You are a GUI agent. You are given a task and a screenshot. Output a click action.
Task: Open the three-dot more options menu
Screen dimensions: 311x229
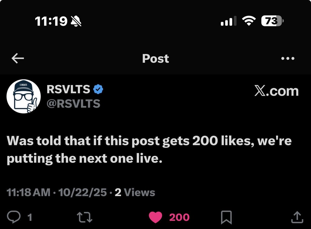pos(288,58)
